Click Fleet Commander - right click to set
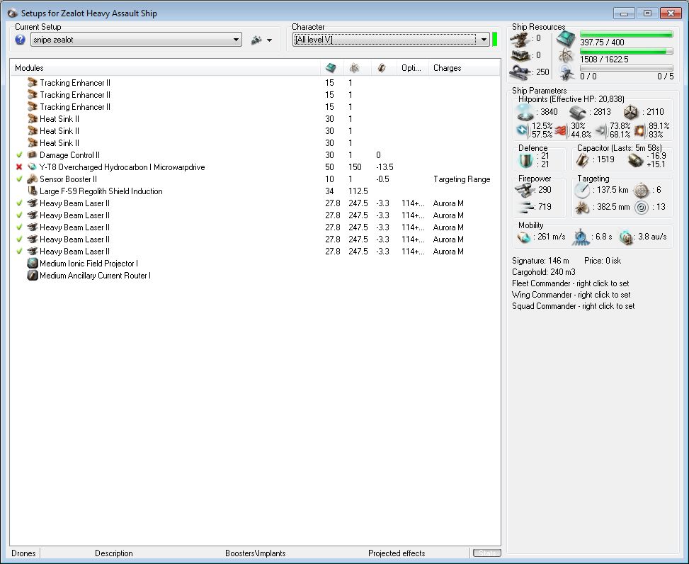This screenshot has height=564, width=689. click(570, 283)
